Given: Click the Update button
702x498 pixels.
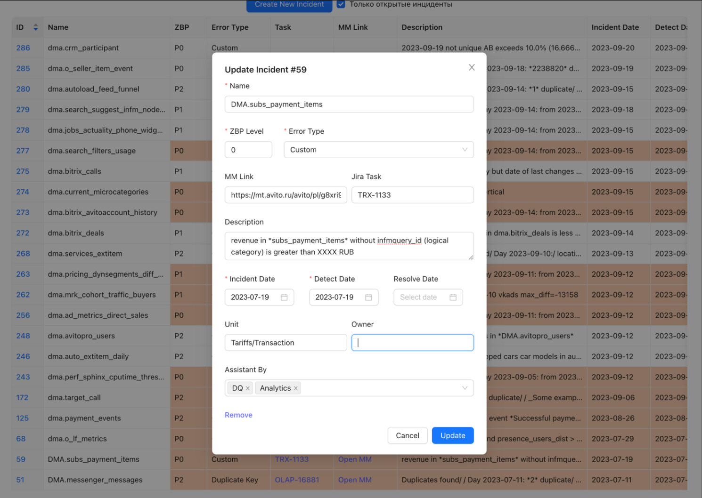Looking at the screenshot, I should (453, 435).
